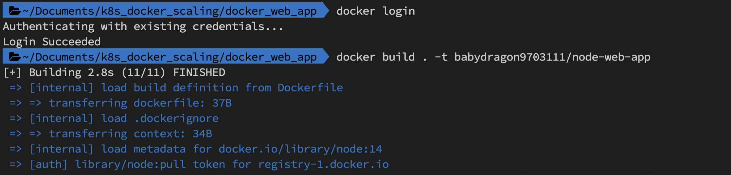Click the 'transferring dockerfile: 37B' line
Screen dimensions: 731x175
click(x=120, y=103)
